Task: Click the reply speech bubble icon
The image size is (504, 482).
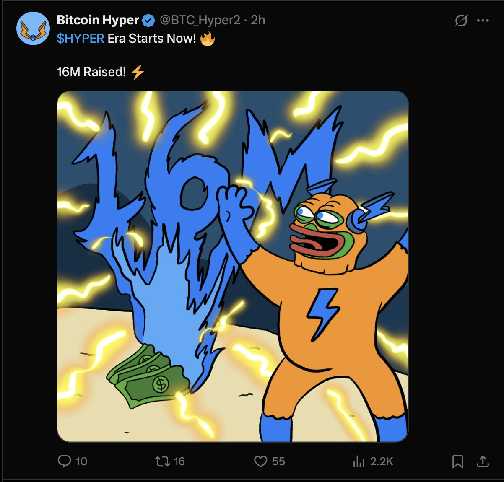Action: point(64,461)
